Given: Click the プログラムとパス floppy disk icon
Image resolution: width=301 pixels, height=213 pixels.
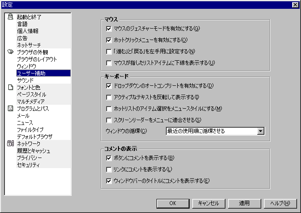Looking at the screenshot, I should pos(10,108).
